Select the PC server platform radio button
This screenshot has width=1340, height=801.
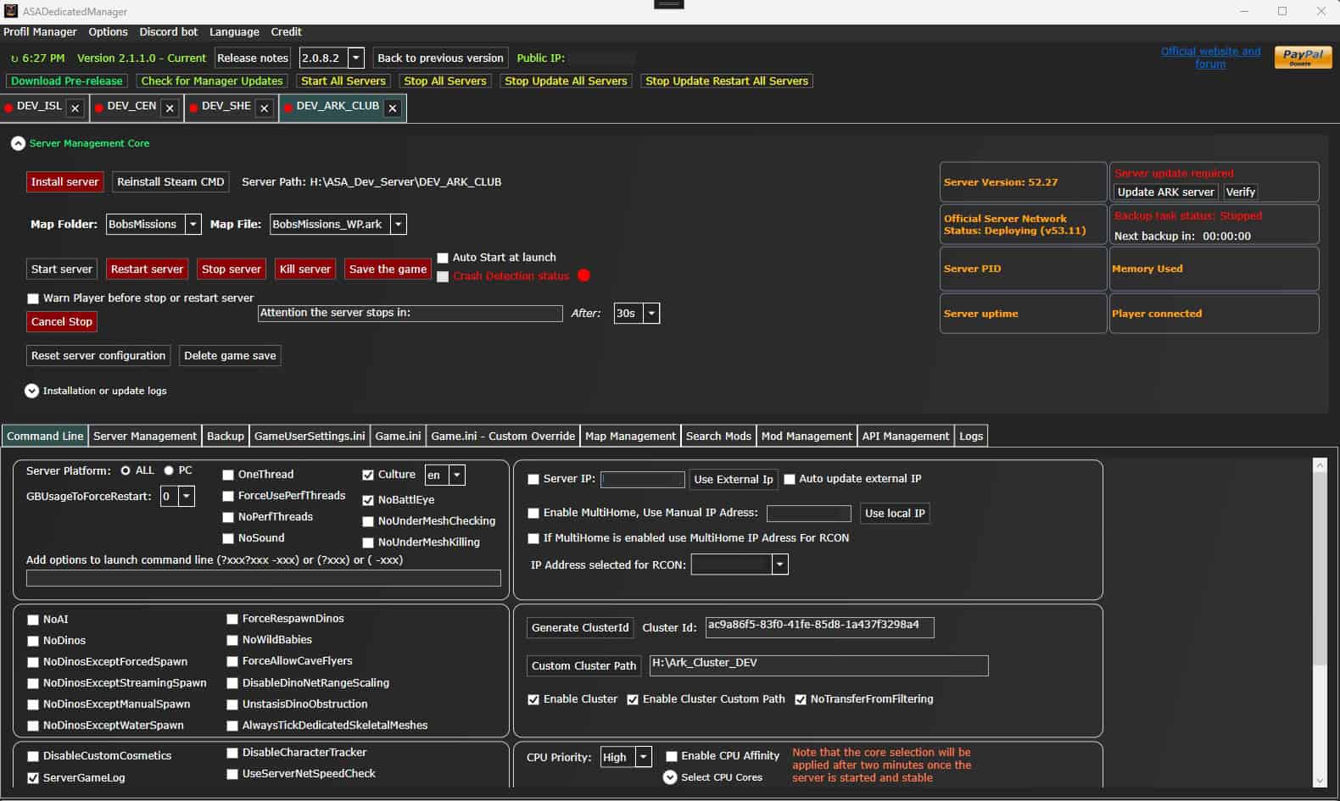coord(169,470)
